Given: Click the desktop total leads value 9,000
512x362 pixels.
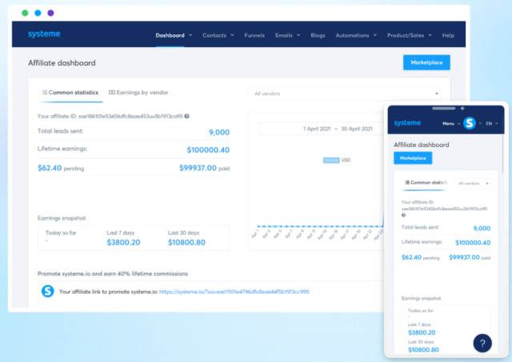Looking at the screenshot, I should (219, 132).
